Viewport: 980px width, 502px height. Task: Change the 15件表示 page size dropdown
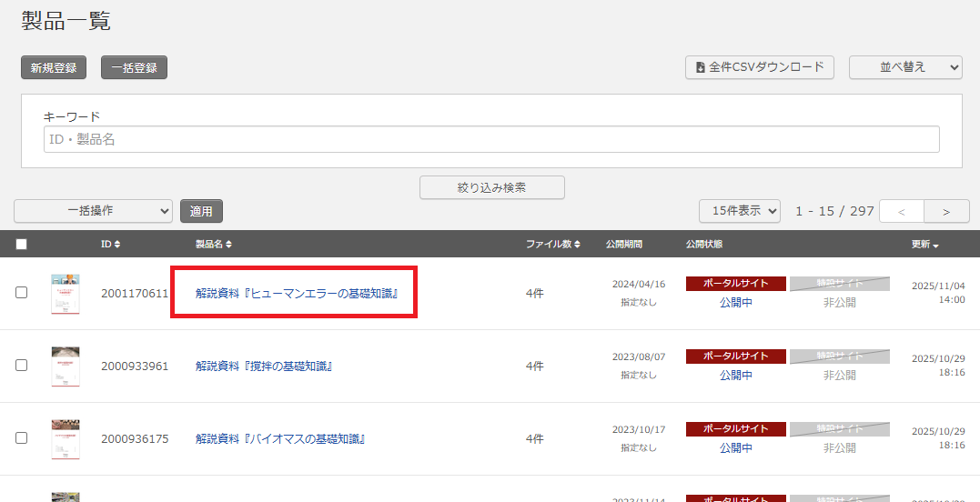point(740,211)
